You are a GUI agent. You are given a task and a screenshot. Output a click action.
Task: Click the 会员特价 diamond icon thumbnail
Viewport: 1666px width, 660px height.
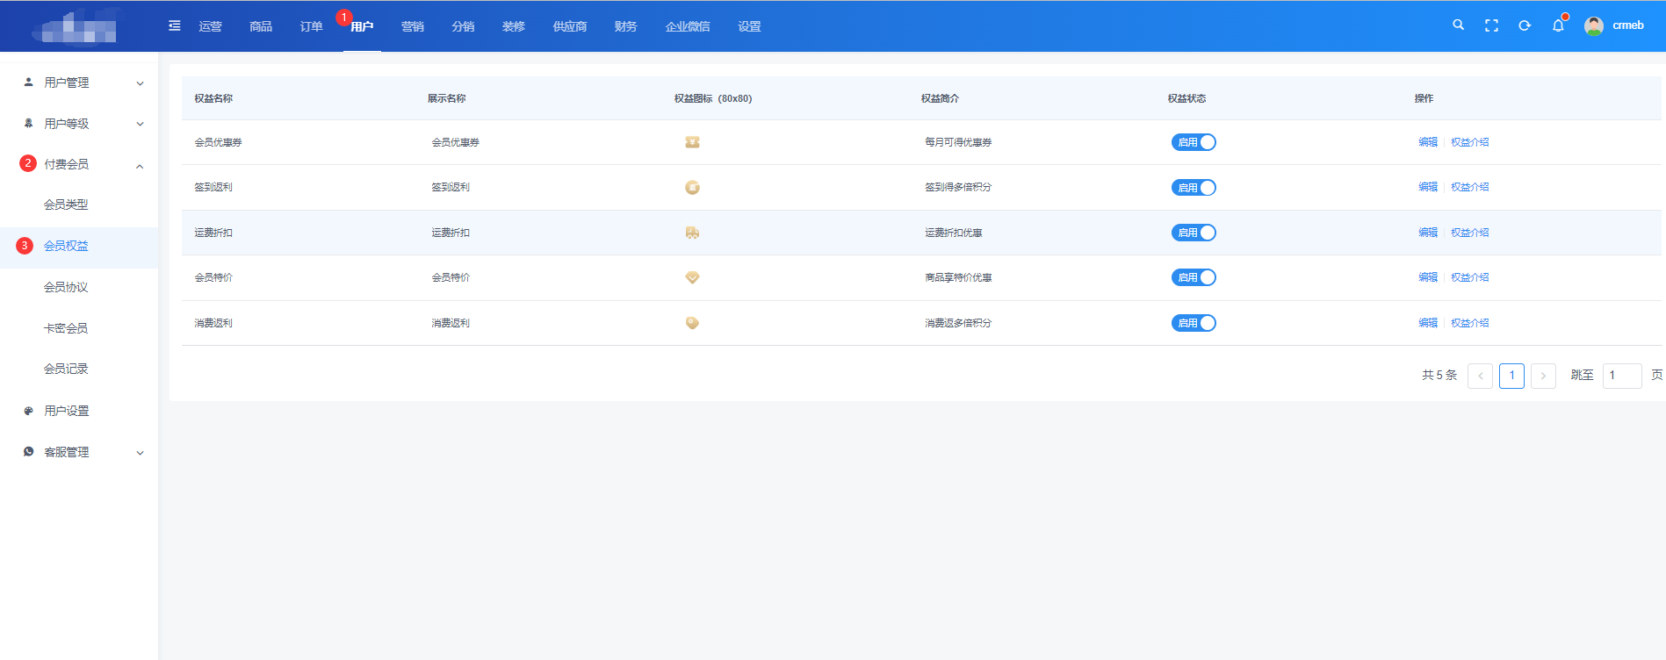tap(692, 277)
